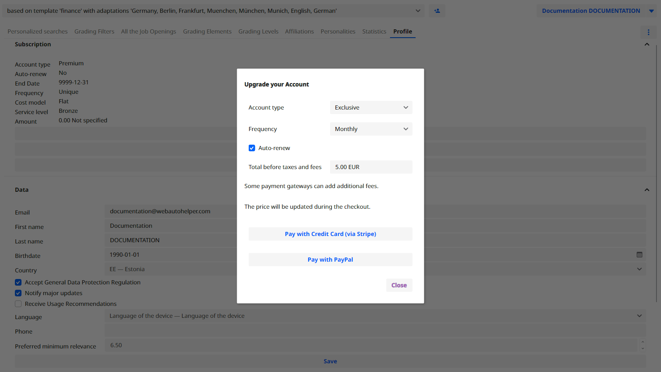Open the Documentation account dropdown arrow

click(x=651, y=11)
